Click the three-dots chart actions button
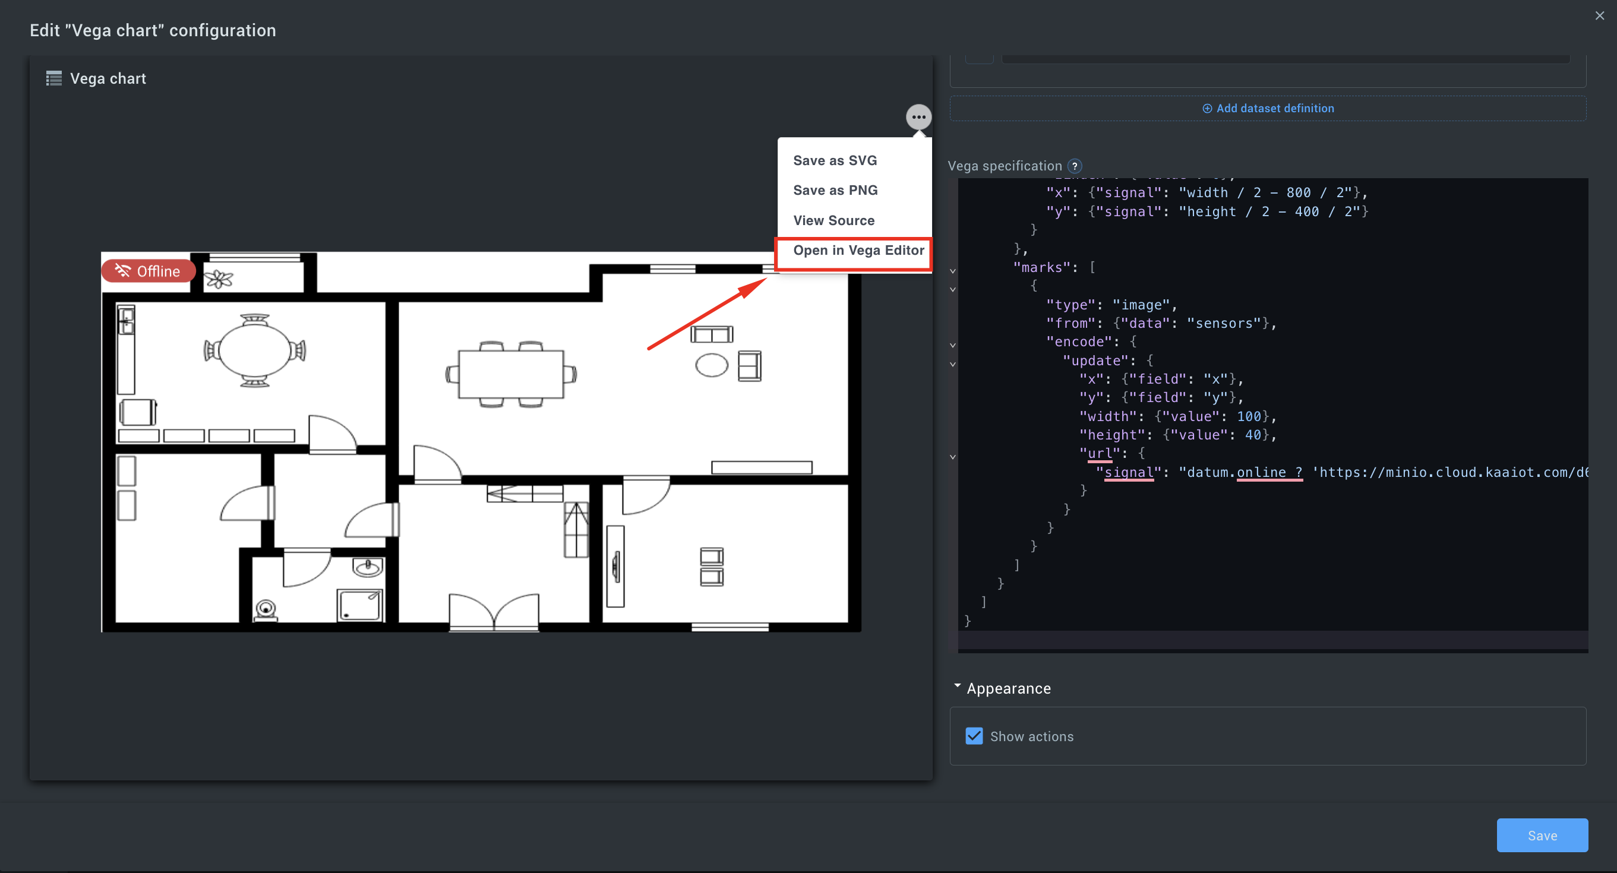This screenshot has height=873, width=1617. click(x=918, y=117)
